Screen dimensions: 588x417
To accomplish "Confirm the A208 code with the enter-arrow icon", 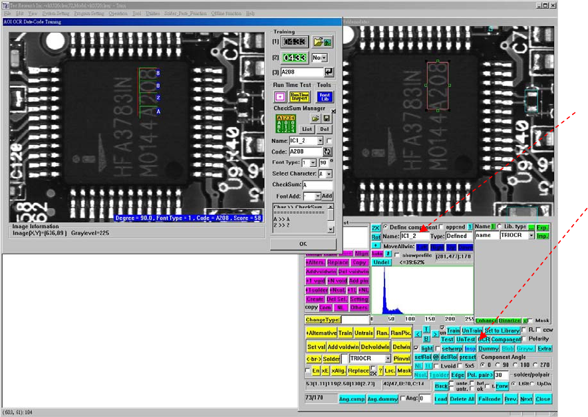I will pos(329,72).
